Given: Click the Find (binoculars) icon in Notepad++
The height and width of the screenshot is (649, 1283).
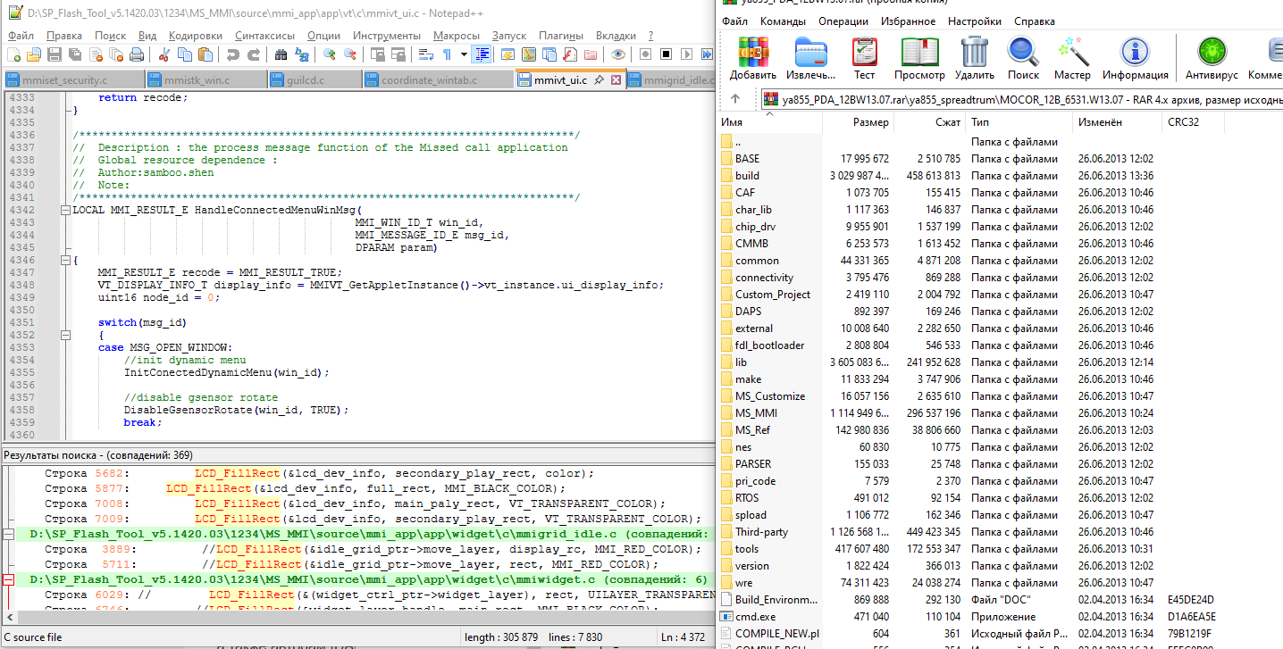Looking at the screenshot, I should [x=281, y=54].
